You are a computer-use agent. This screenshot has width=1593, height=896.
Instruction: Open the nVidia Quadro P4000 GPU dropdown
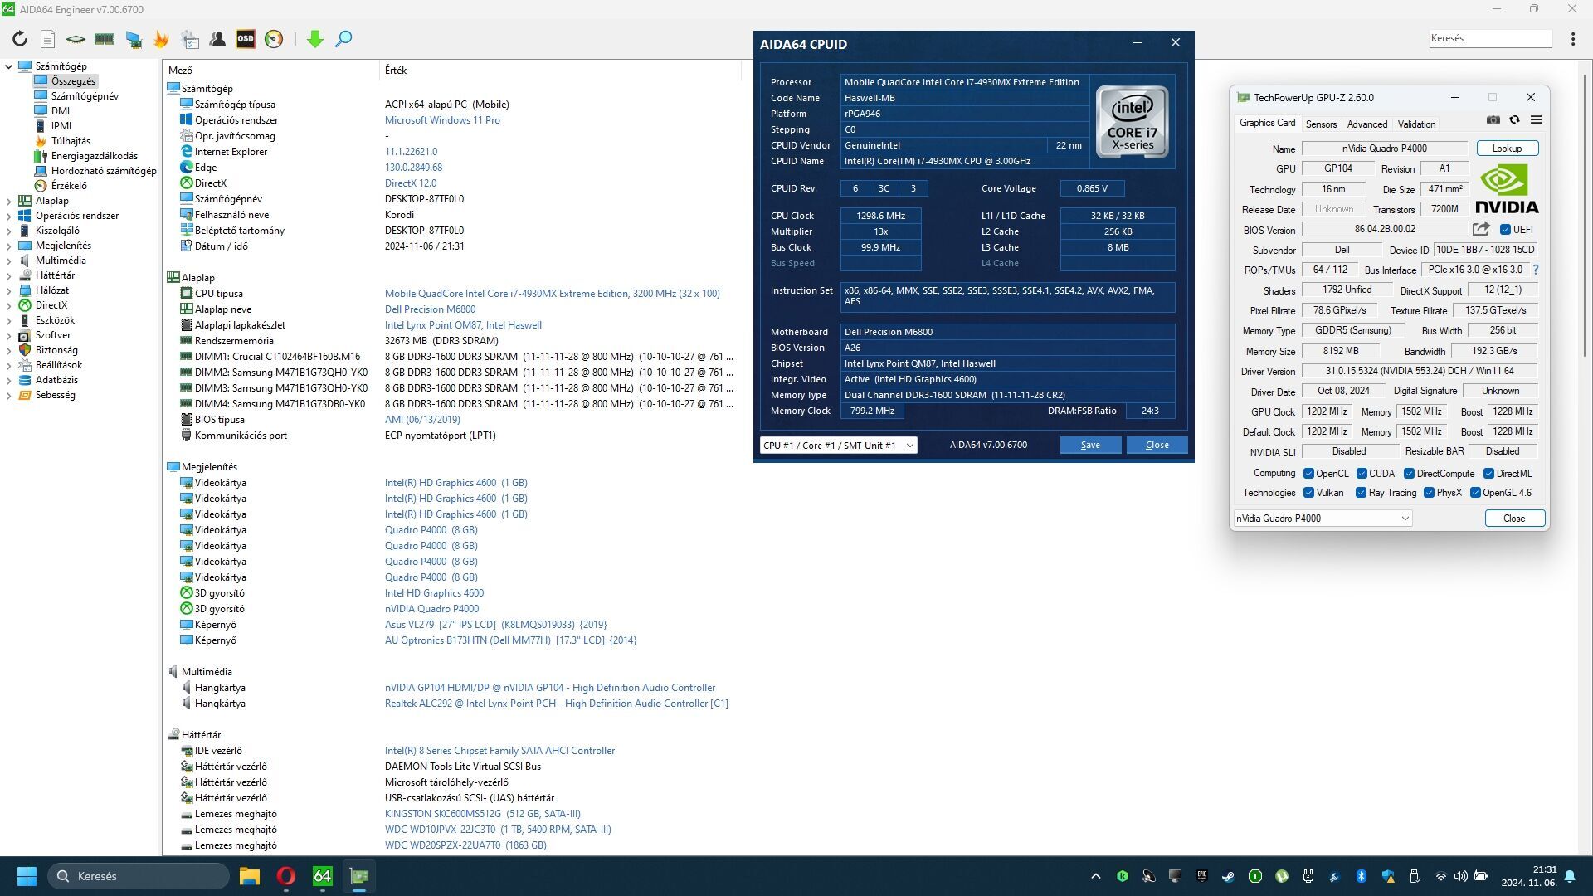(1323, 519)
